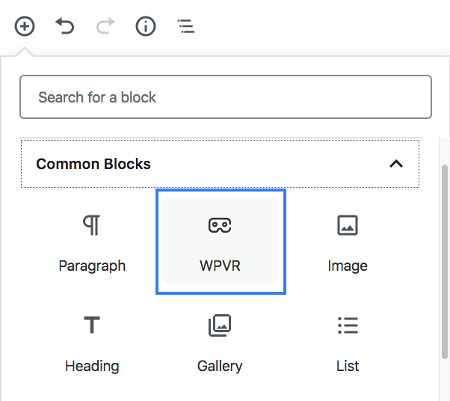Click the 'Heading' block label
The width and height of the screenshot is (450, 401).
coord(92,366)
